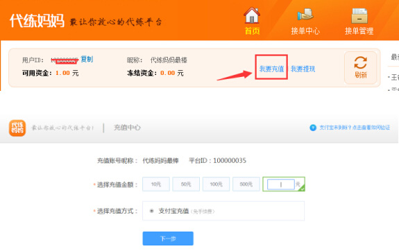The width and height of the screenshot is (399, 251).
Task: Click the 接单管理 menu label
Action: point(359,31)
